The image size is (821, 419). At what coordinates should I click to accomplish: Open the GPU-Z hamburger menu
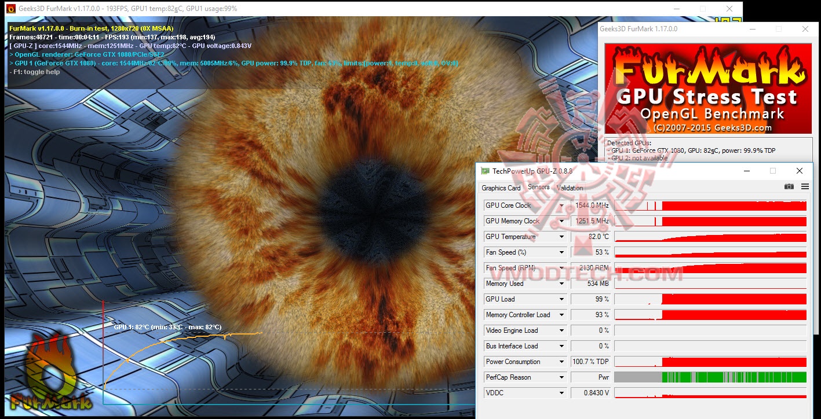point(805,186)
